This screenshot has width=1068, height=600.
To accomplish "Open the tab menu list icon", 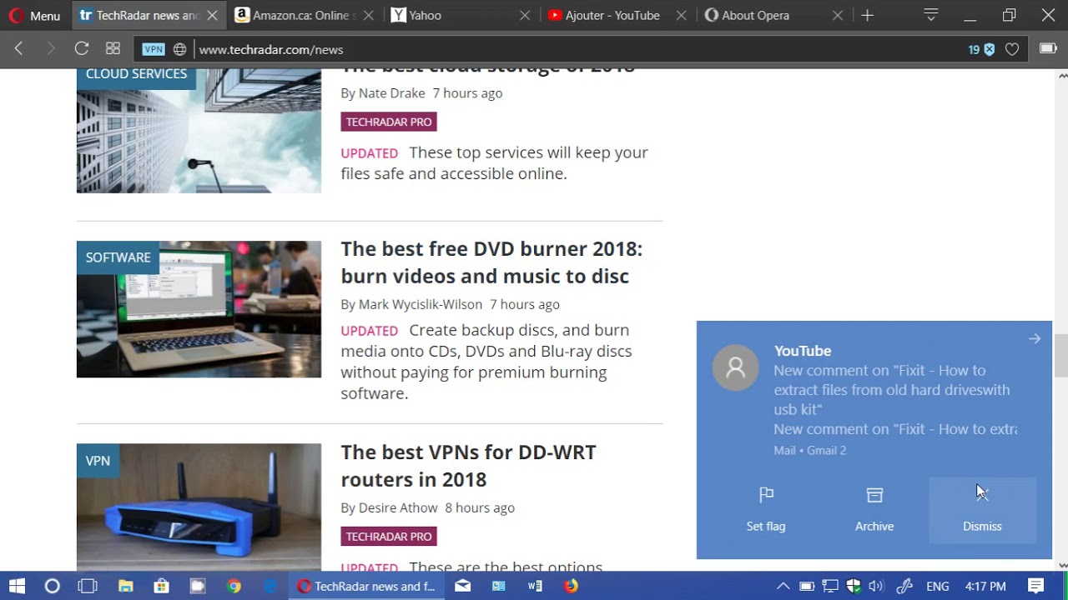I will pyautogui.click(x=931, y=15).
